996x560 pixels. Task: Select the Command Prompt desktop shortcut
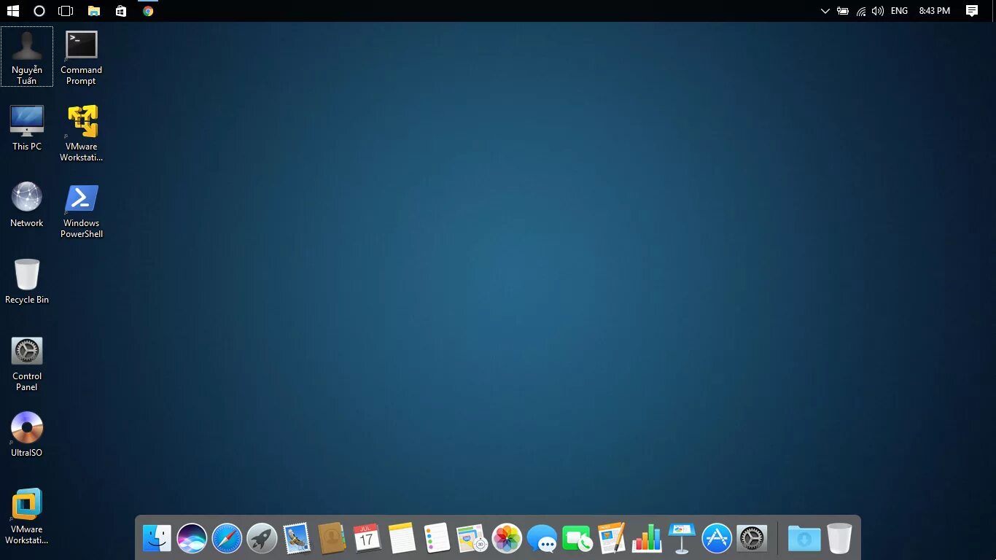[81, 57]
